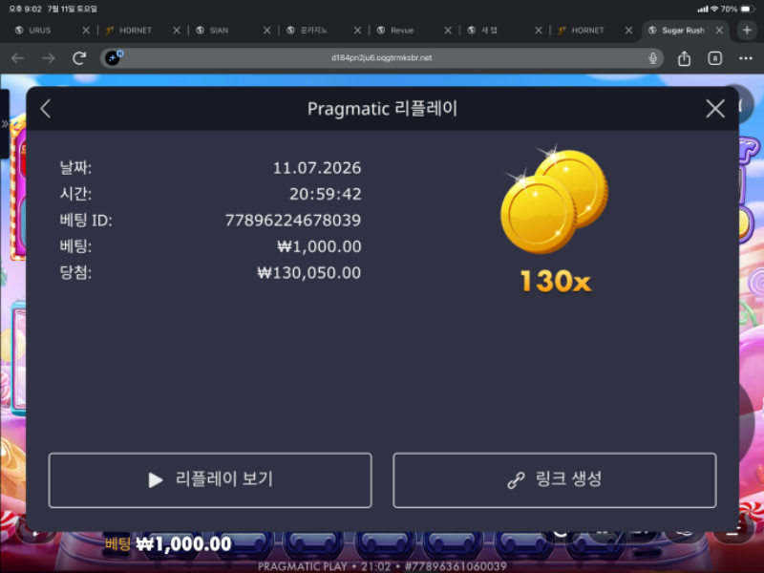Click the browser back arrow

18,58
